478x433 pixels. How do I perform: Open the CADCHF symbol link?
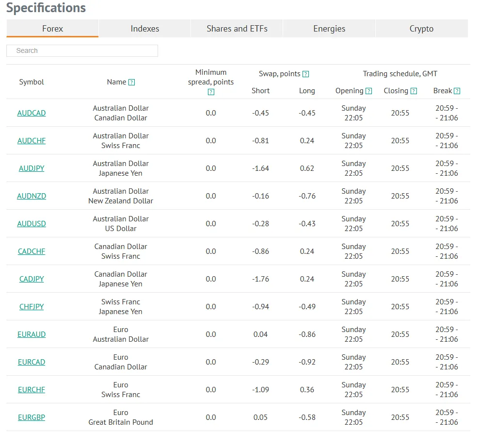pos(32,251)
